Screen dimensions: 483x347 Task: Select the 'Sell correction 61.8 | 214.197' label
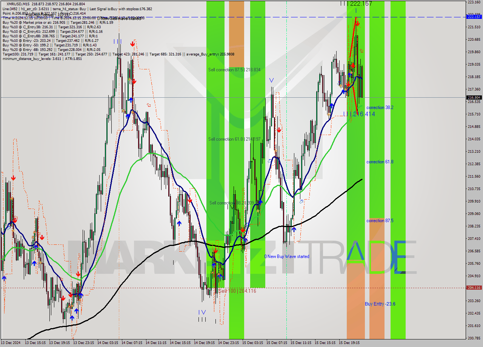point(235,139)
